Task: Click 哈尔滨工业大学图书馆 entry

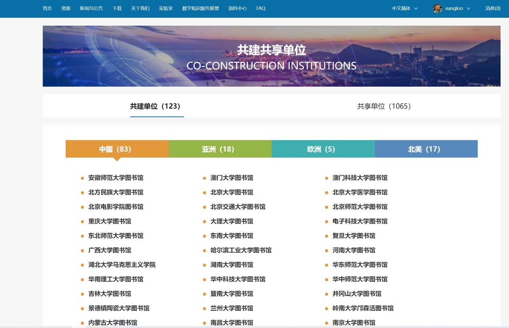Action: coord(241,250)
